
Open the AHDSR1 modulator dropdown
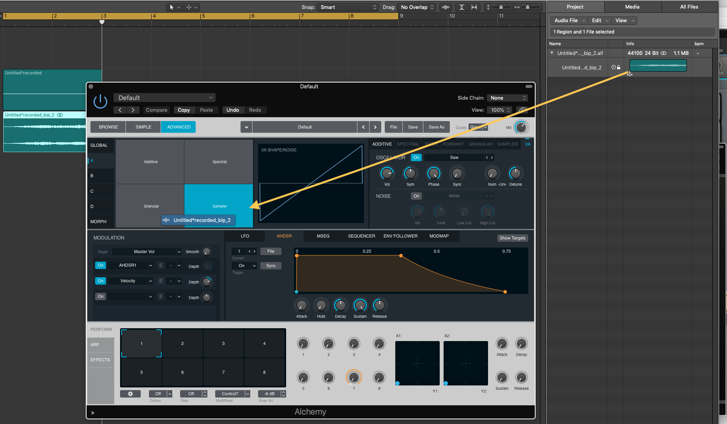[x=130, y=266]
